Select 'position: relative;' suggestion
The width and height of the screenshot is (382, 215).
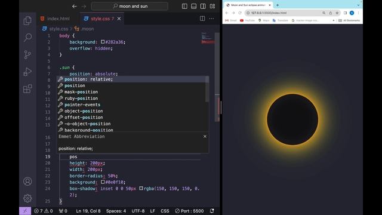point(131,79)
